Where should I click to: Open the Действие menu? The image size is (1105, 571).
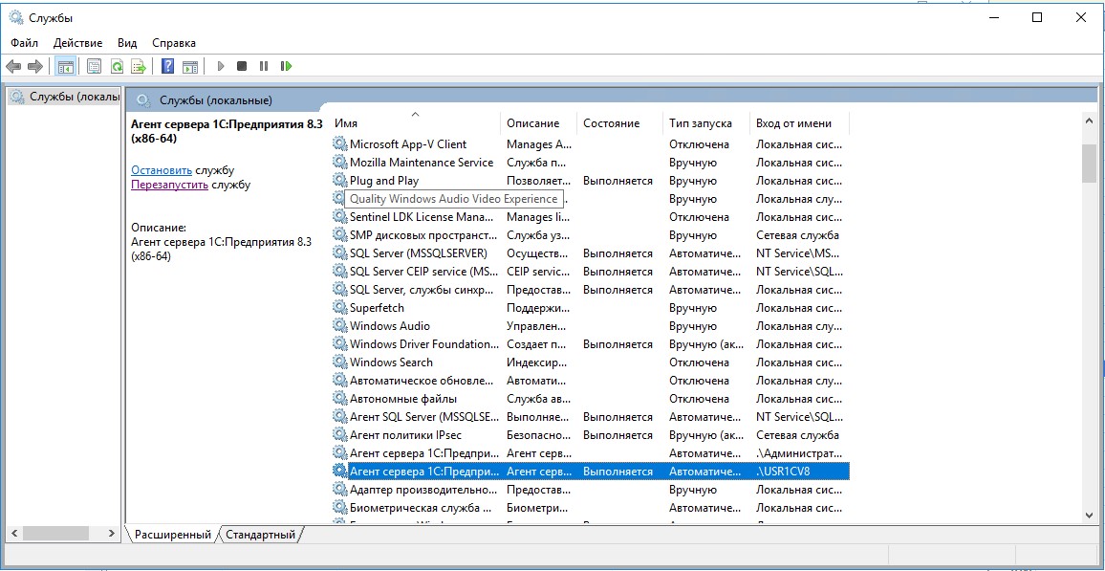tap(77, 43)
